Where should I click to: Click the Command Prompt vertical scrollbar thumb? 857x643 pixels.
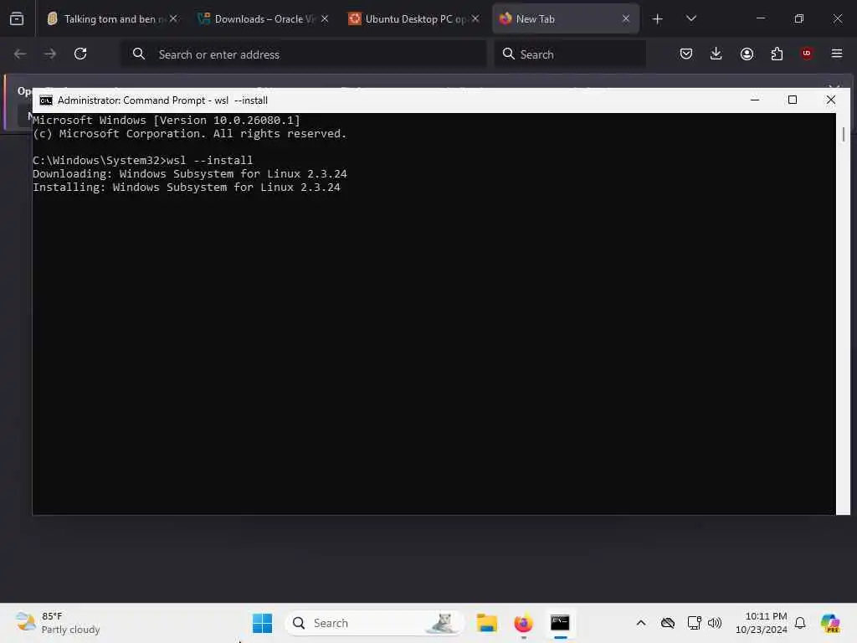click(844, 135)
